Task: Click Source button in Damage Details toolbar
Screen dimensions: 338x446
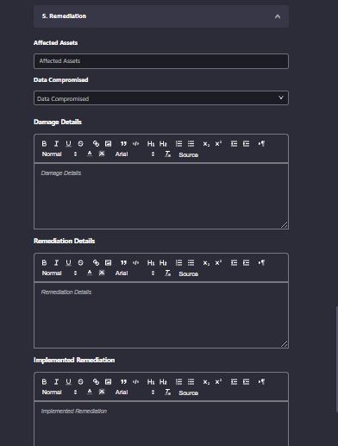Action: click(x=189, y=154)
